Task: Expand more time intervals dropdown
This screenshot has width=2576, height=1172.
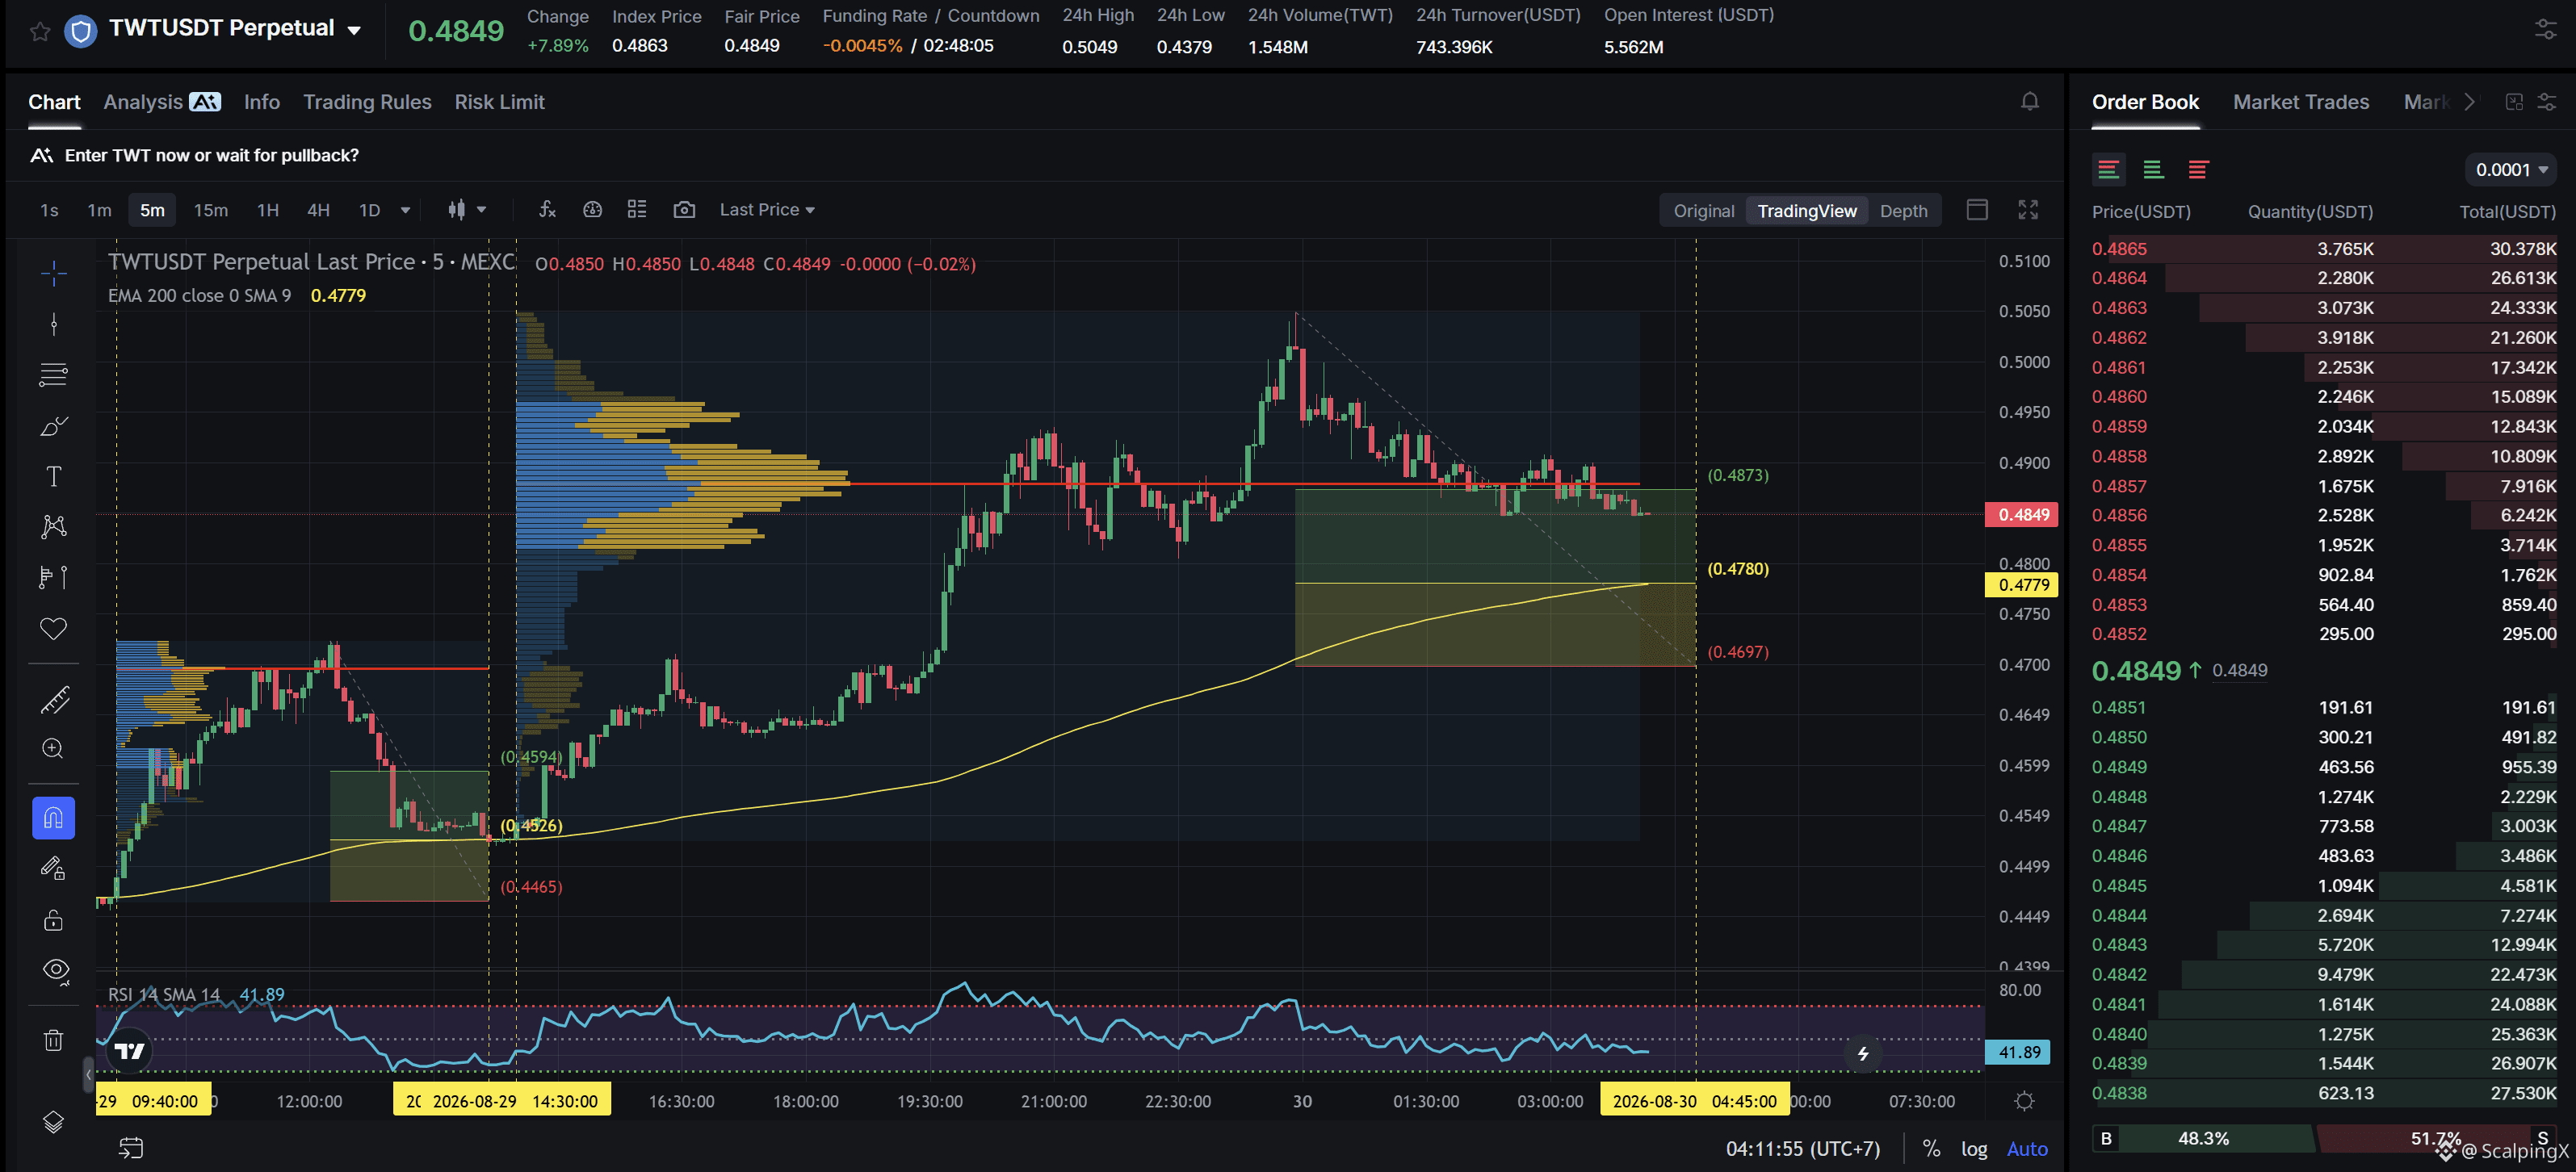Action: (x=405, y=210)
